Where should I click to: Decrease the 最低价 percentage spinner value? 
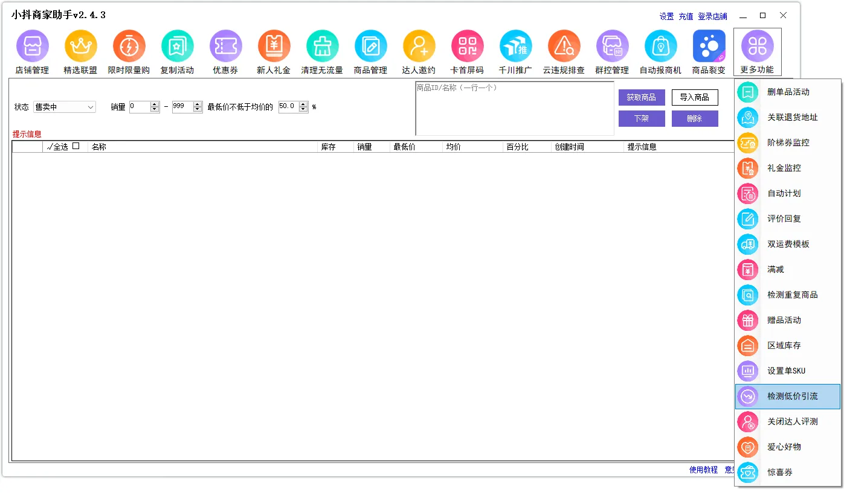[303, 110]
